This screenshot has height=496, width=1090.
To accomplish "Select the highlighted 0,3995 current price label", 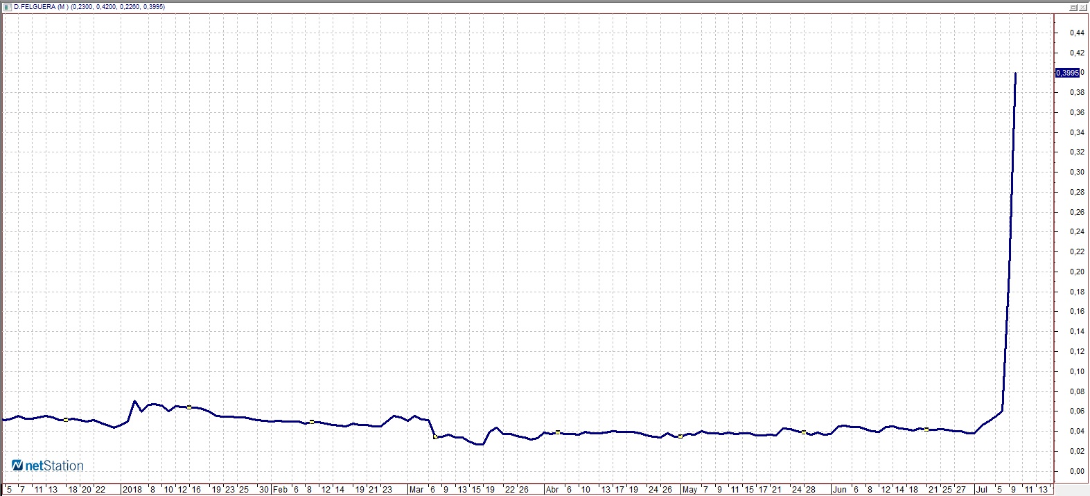I will (1067, 73).
